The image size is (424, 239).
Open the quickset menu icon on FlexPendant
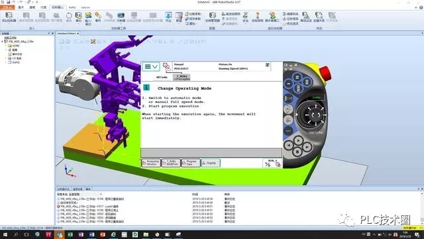(272, 163)
